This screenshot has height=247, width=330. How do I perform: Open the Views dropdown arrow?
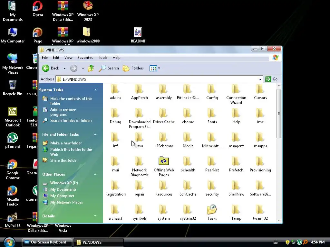pyautogui.click(x=159, y=68)
